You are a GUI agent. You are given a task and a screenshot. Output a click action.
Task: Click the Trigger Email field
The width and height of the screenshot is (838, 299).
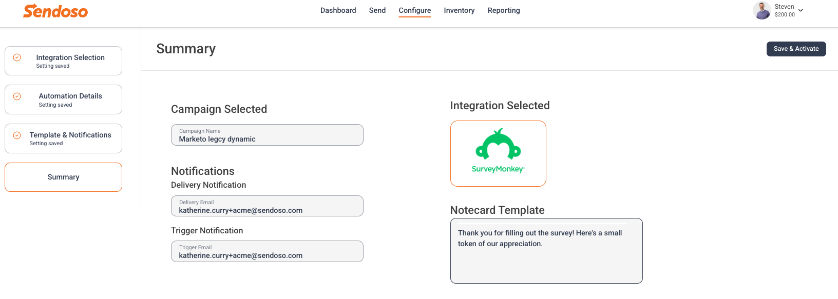click(267, 251)
